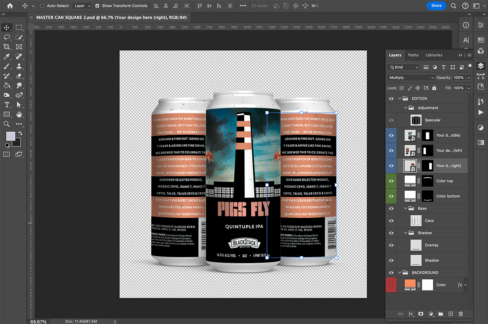Screen dimensions: 488x324
Task: Select the orange Color layer thumbnail
Action: [410, 285]
